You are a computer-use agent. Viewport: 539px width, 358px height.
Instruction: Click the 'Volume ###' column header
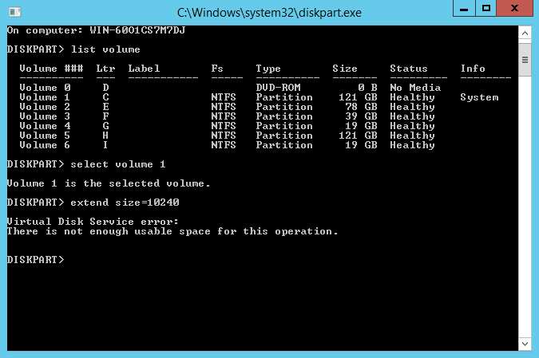point(51,69)
